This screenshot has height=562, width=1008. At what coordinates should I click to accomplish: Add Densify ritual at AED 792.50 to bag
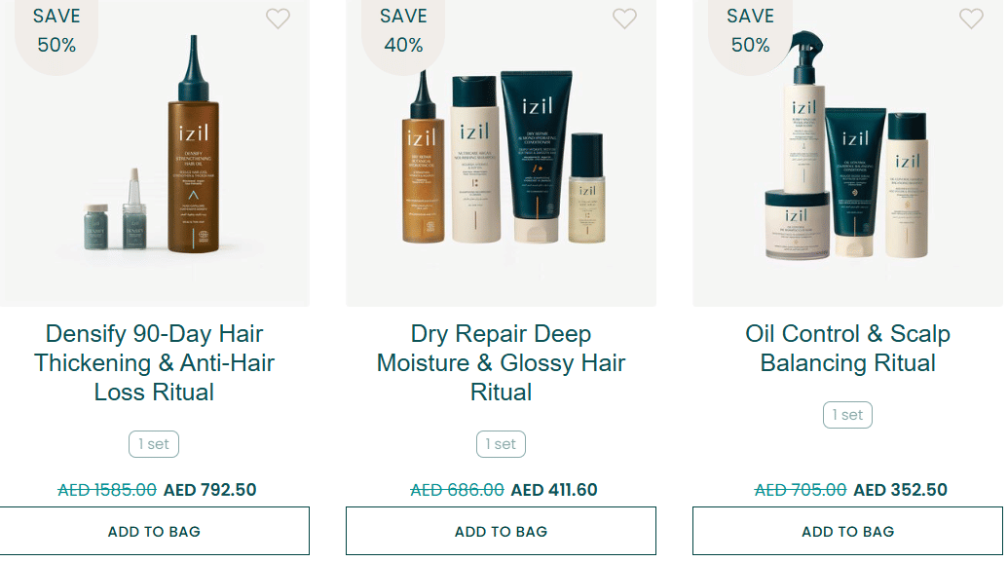click(154, 531)
